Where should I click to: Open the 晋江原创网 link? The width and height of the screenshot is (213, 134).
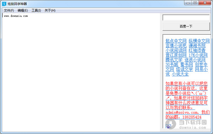(176, 55)
